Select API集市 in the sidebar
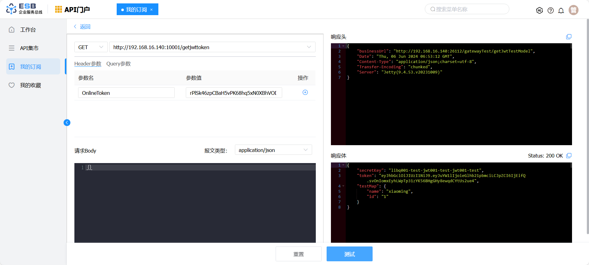The height and width of the screenshot is (265, 589). click(x=29, y=48)
